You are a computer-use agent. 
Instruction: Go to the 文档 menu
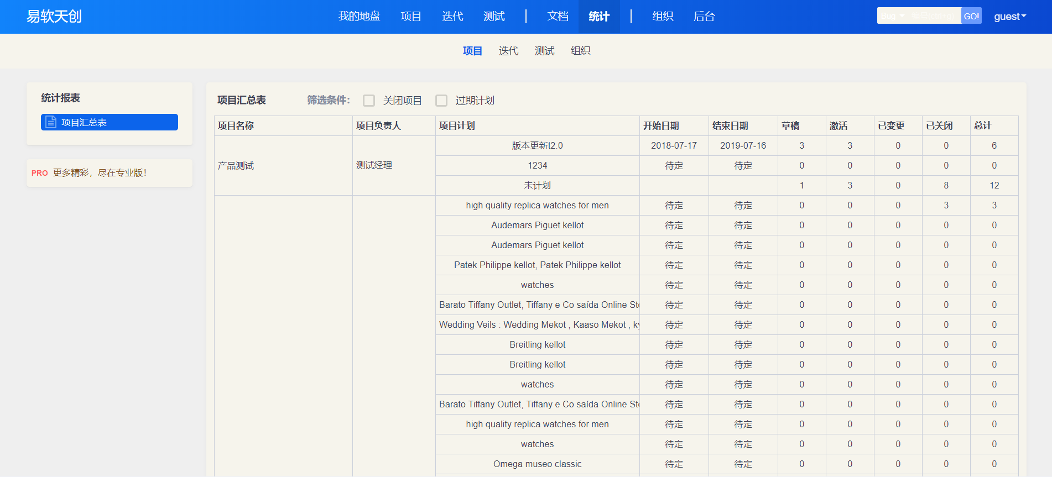(558, 17)
